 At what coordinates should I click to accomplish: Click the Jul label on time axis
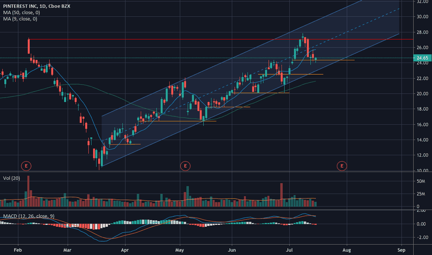pos(289,250)
